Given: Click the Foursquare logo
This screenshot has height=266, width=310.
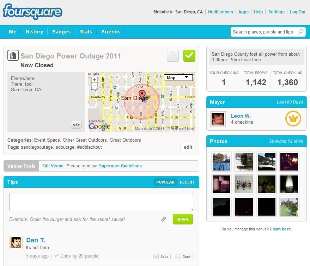Looking at the screenshot, I should pos(32,11).
